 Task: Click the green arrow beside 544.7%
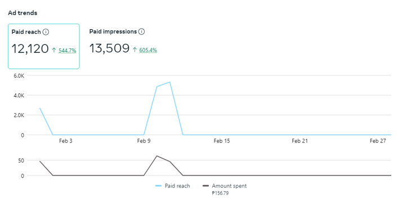point(54,50)
